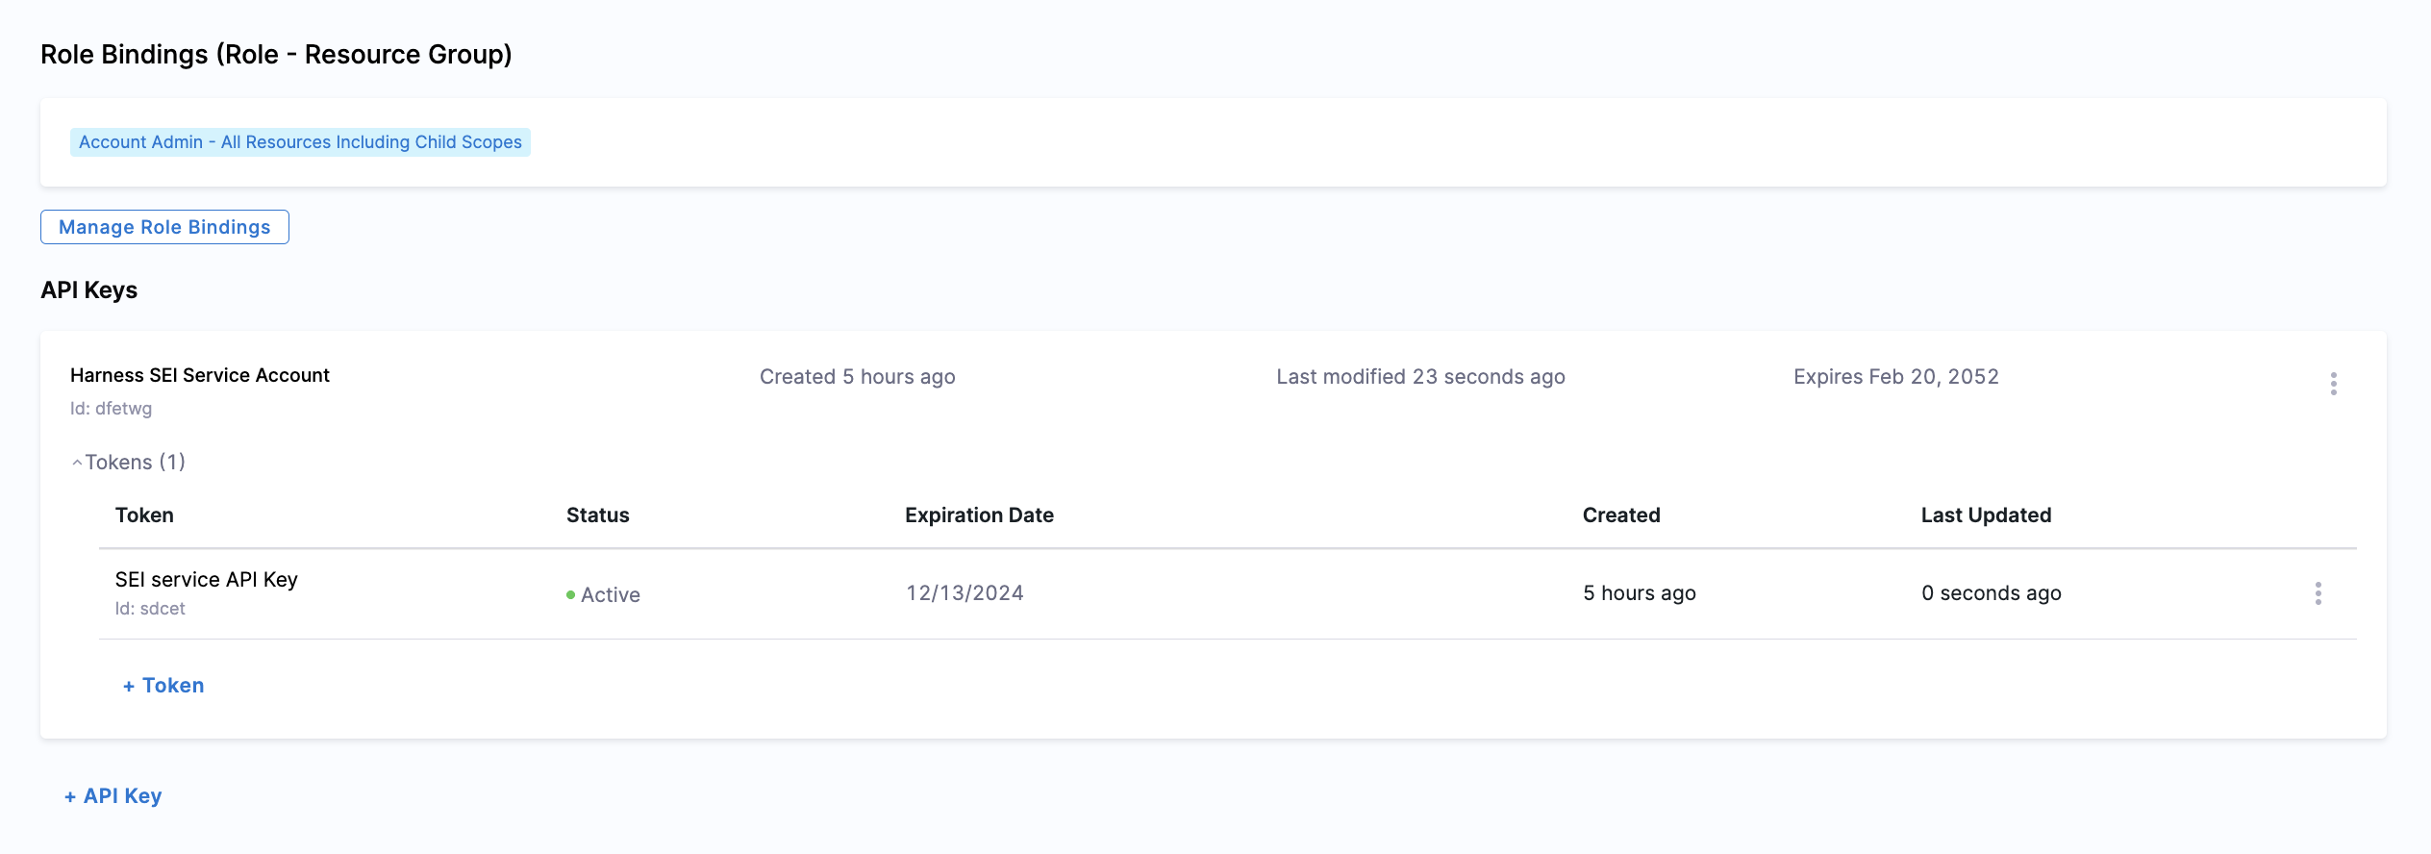2431x854 pixels.
Task: Select the Account Admin role binding tag
Action: click(x=300, y=142)
